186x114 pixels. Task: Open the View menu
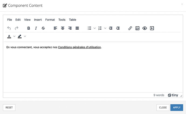tap(27, 20)
